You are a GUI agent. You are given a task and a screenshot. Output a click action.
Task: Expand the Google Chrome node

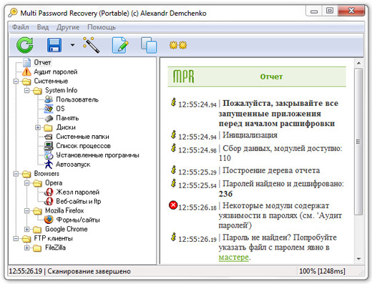(27, 229)
